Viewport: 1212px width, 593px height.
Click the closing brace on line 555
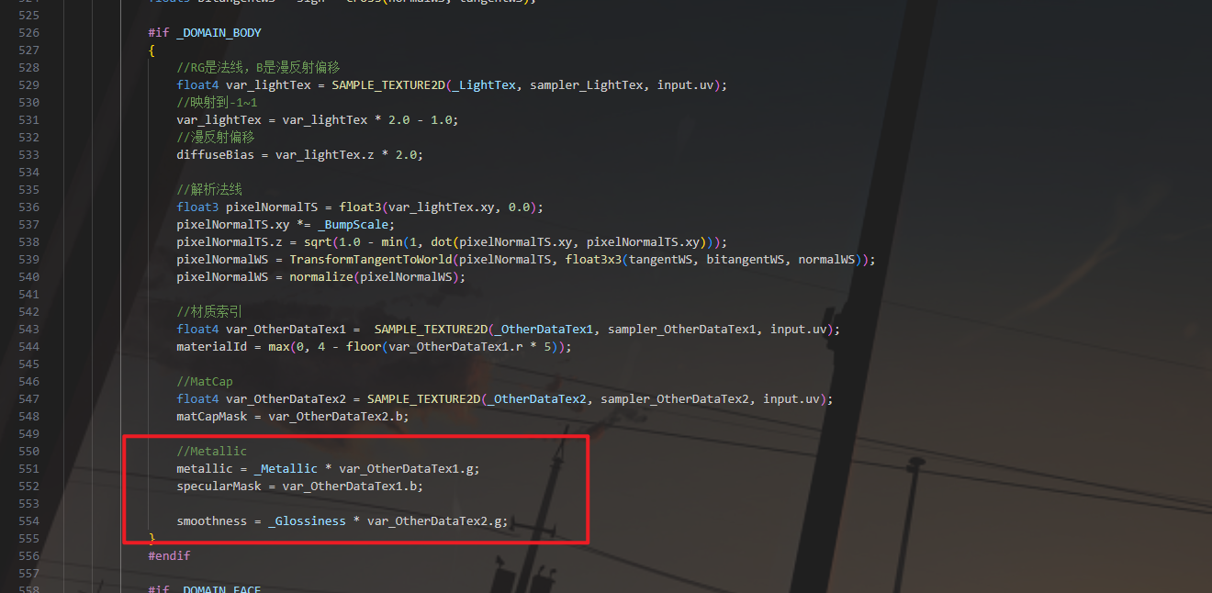point(151,538)
